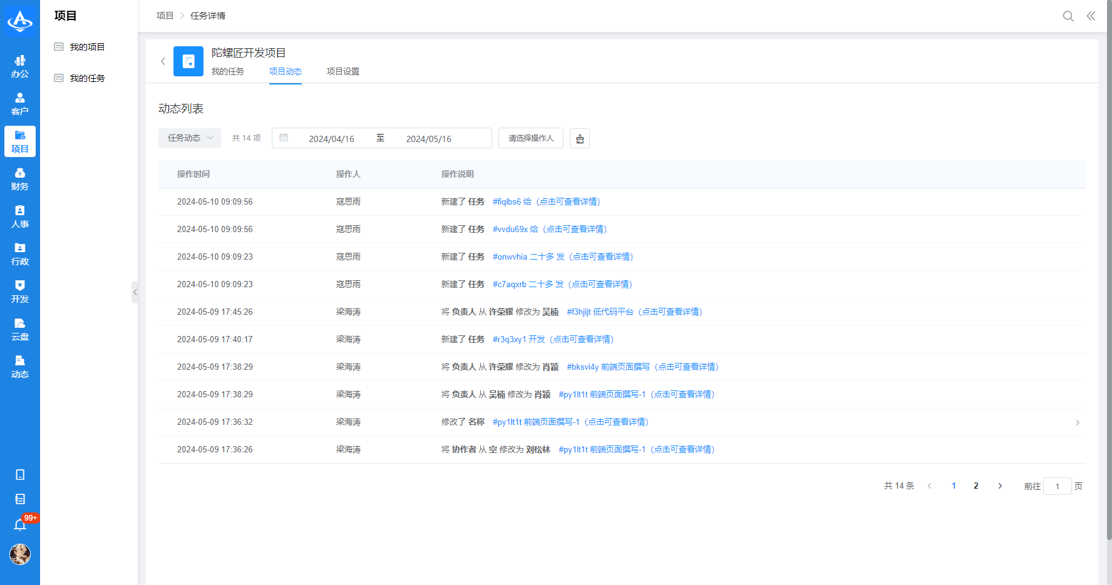Click operator 梁海涛 in 17:40:17 row

pyautogui.click(x=348, y=339)
